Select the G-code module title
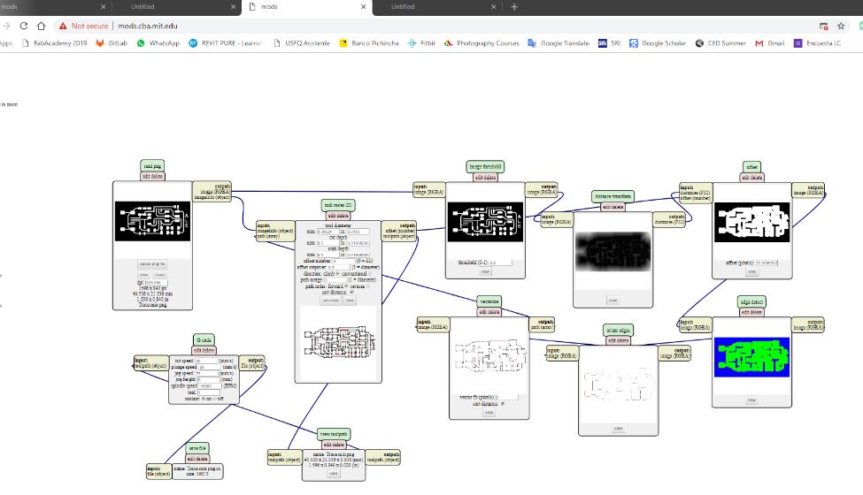Image resolution: width=863 pixels, height=495 pixels. pyautogui.click(x=204, y=339)
